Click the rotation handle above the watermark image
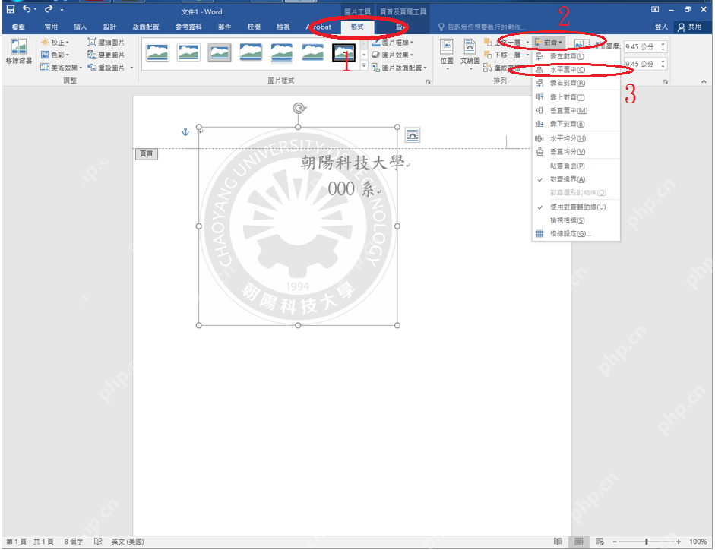This screenshot has height=550, width=715. 299,109
